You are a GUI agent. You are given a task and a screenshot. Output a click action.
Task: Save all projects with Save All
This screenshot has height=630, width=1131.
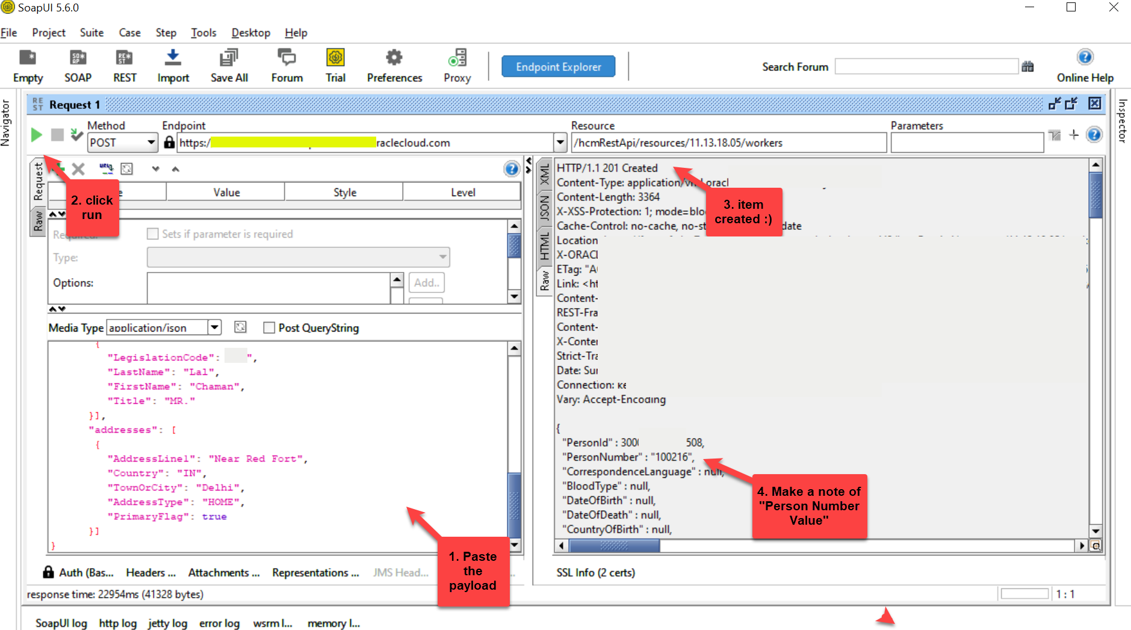(229, 66)
